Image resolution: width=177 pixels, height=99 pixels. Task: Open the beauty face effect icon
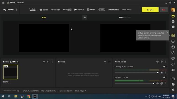pyautogui.click(x=173, y=41)
